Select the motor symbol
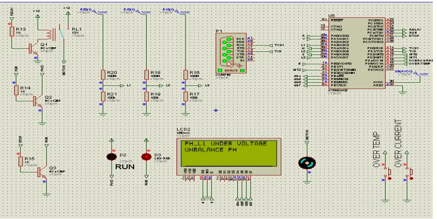The height and width of the screenshot is (219, 437). [x=307, y=163]
